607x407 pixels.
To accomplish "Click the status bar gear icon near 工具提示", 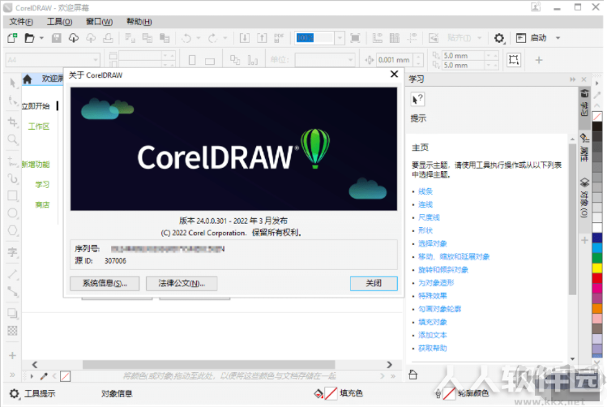I will coord(14,394).
